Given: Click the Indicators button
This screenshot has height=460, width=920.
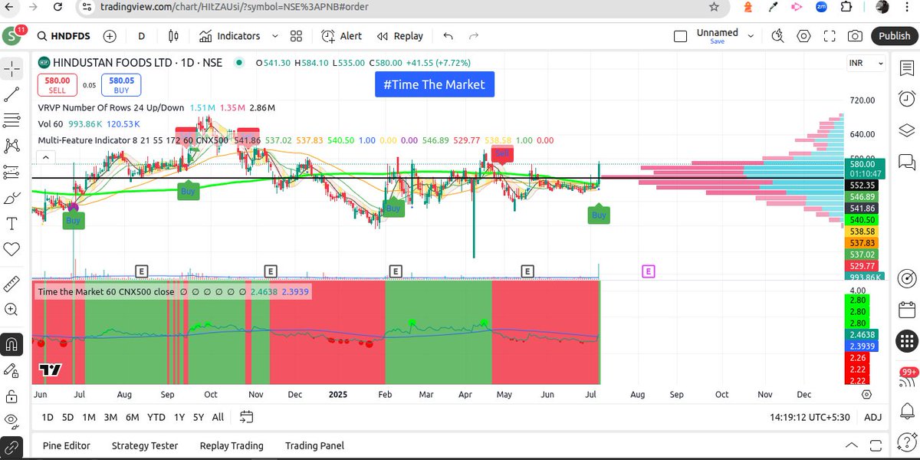Looking at the screenshot, I should (x=230, y=36).
